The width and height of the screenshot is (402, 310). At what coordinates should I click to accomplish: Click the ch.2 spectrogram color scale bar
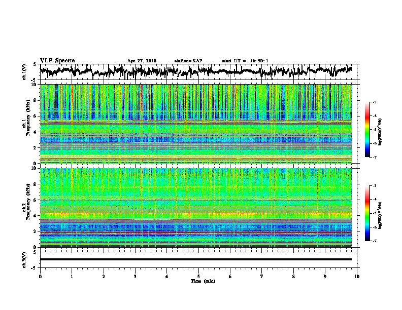coord(367,213)
